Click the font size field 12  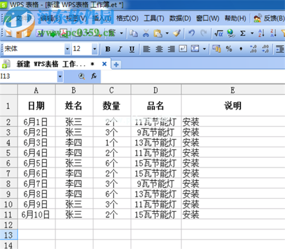[x=82, y=49]
